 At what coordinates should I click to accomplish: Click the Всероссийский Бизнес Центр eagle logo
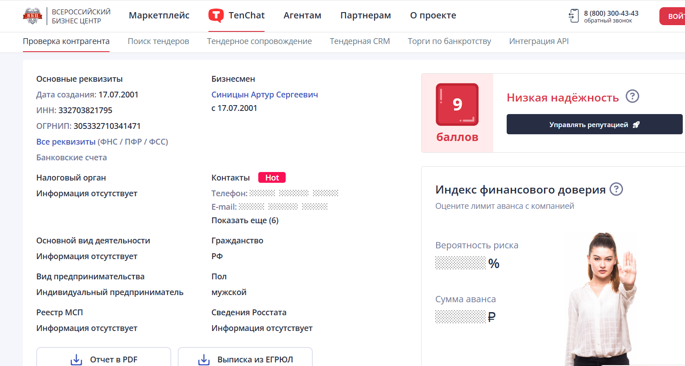click(32, 16)
